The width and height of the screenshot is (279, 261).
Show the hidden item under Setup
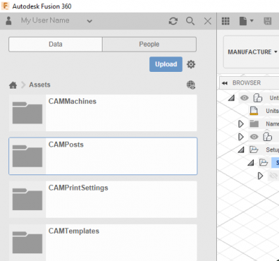tap(273, 176)
